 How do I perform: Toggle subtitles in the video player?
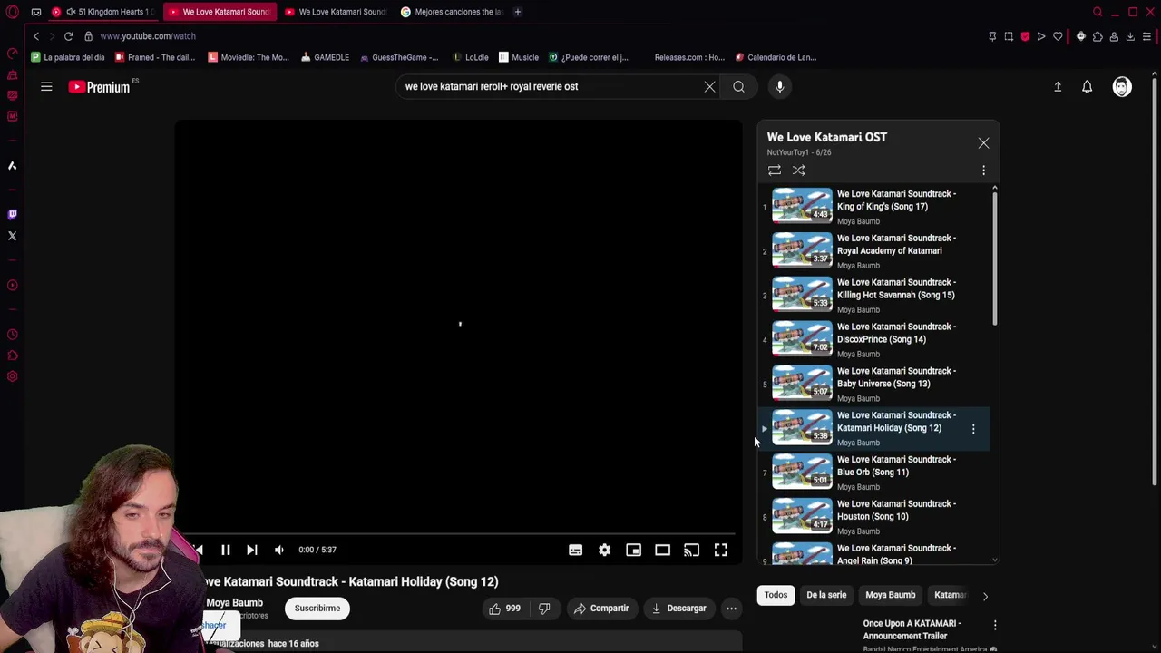[575, 550]
